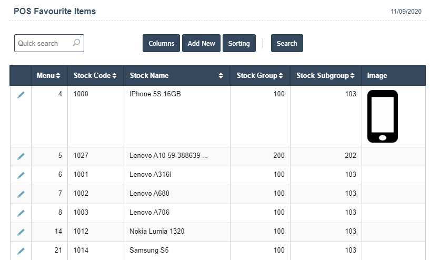This screenshot has height=260, width=440.
Task: Edit Lenovo A706 using the pencil icon
Action: (21, 213)
